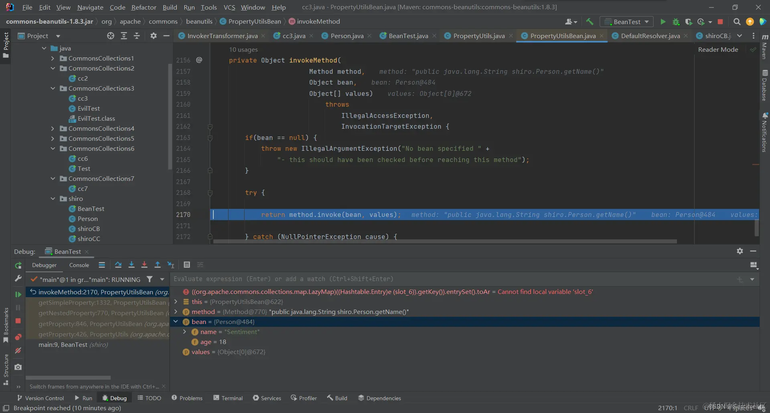
Task: Select opened file locate target icon
Action: [x=111, y=36]
